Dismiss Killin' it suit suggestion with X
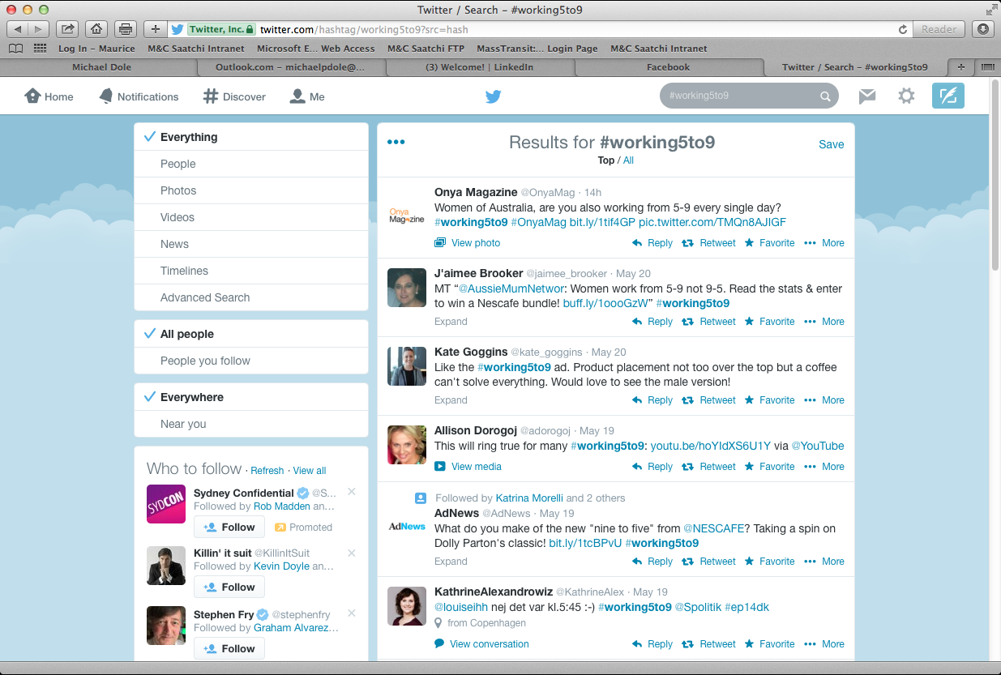This screenshot has height=675, width=1001. point(352,553)
